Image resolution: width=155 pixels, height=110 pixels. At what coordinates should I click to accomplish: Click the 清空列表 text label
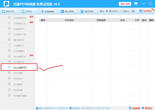click(89, 11)
